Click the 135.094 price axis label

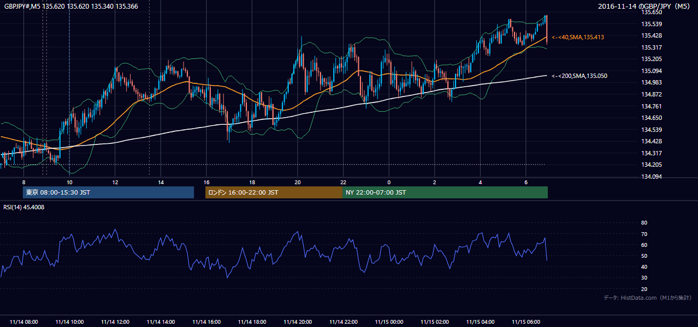click(651, 71)
